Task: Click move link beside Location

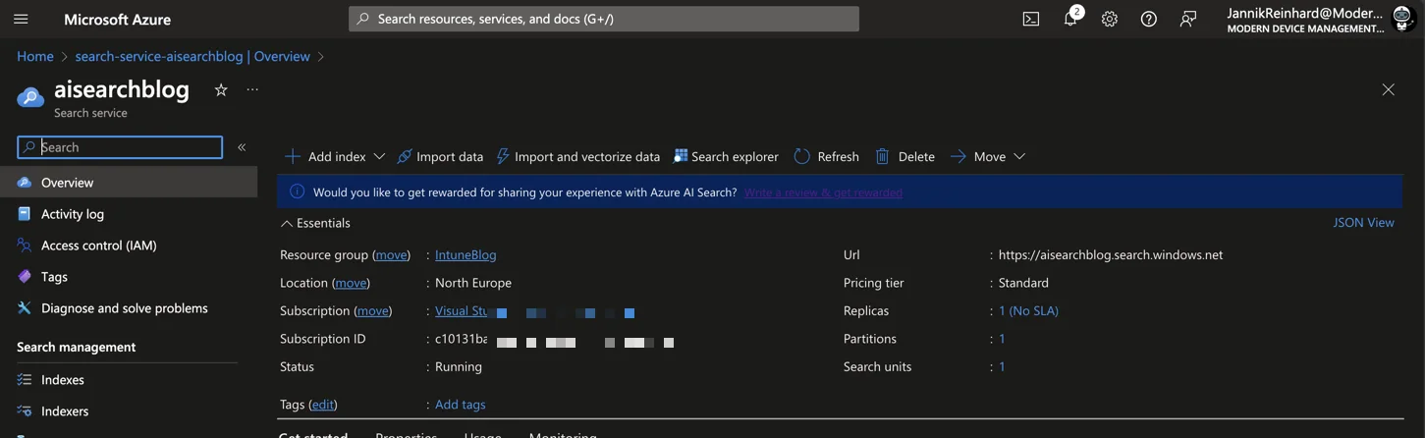Action: [x=351, y=283]
